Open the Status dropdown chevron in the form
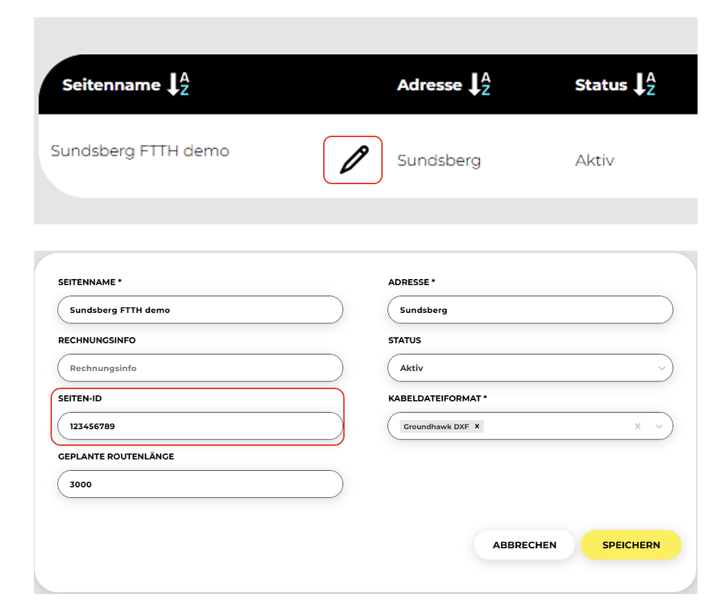The width and height of the screenshot is (728, 612). 662,368
